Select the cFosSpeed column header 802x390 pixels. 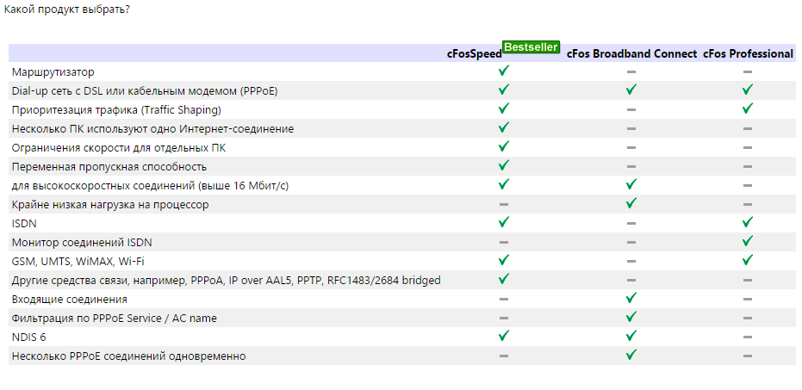(474, 54)
